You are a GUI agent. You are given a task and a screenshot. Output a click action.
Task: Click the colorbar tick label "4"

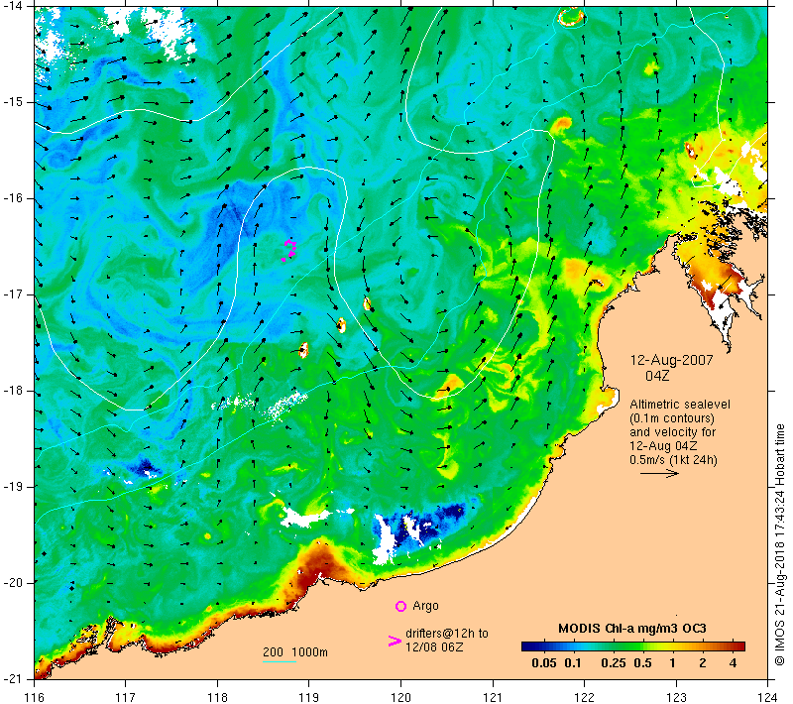pyautogui.click(x=733, y=663)
